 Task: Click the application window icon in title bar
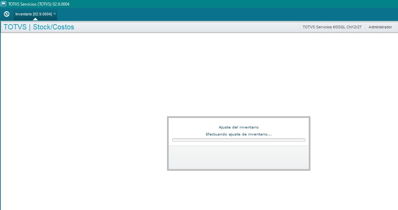click(4, 4)
